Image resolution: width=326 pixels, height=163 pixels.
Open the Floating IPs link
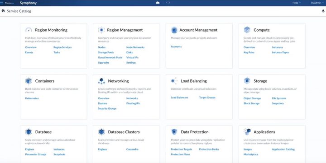tap(133, 103)
